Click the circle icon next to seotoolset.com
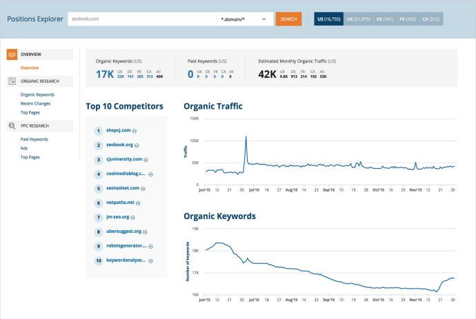This screenshot has height=319, width=476. [143, 189]
